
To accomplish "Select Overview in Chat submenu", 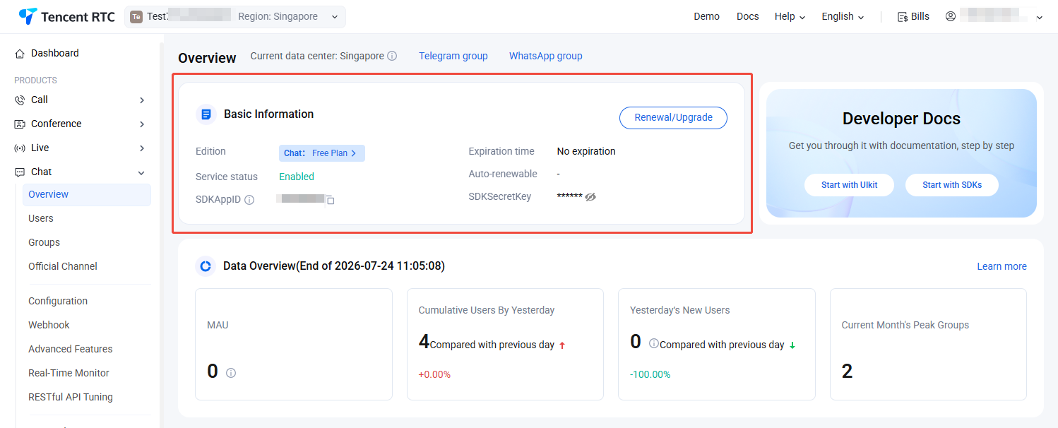I will point(87,195).
